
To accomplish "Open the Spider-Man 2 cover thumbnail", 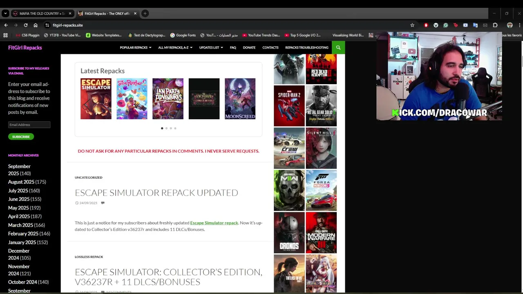I will coord(289,106).
